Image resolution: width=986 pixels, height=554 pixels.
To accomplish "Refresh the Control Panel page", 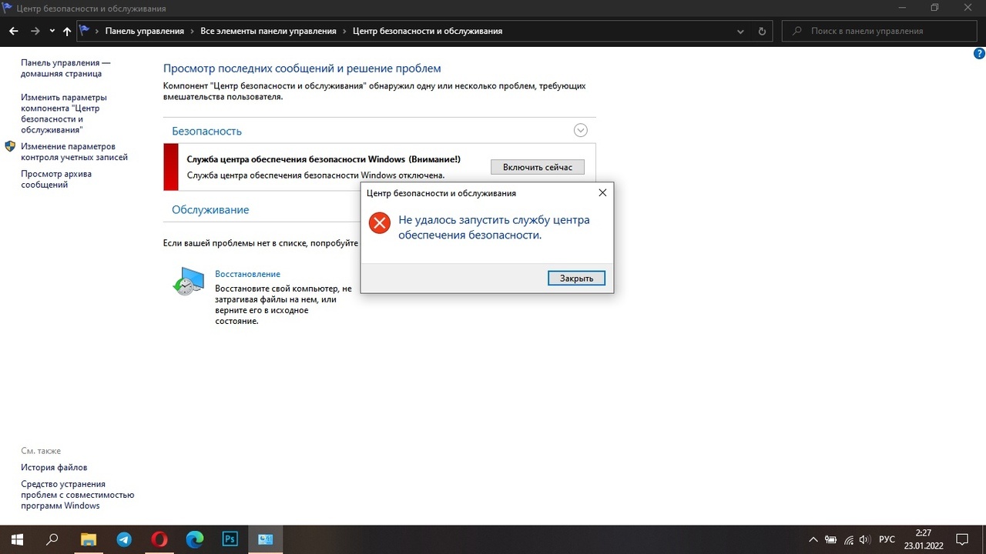I will pos(762,32).
